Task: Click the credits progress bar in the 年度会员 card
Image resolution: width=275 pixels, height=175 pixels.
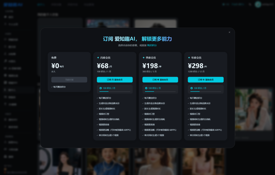Action: tap(206, 92)
